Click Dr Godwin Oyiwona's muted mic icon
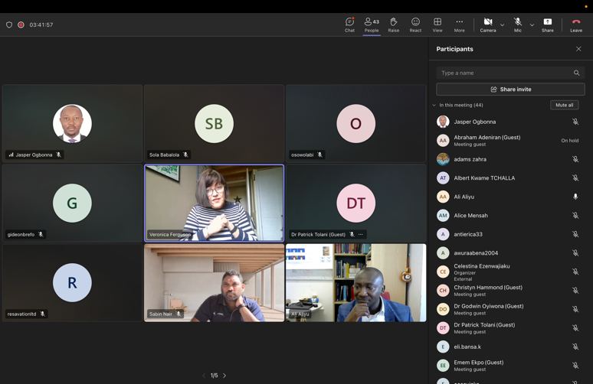The image size is (593, 384). tap(575, 309)
